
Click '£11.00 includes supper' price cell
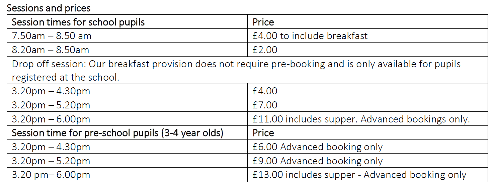click(x=367, y=119)
